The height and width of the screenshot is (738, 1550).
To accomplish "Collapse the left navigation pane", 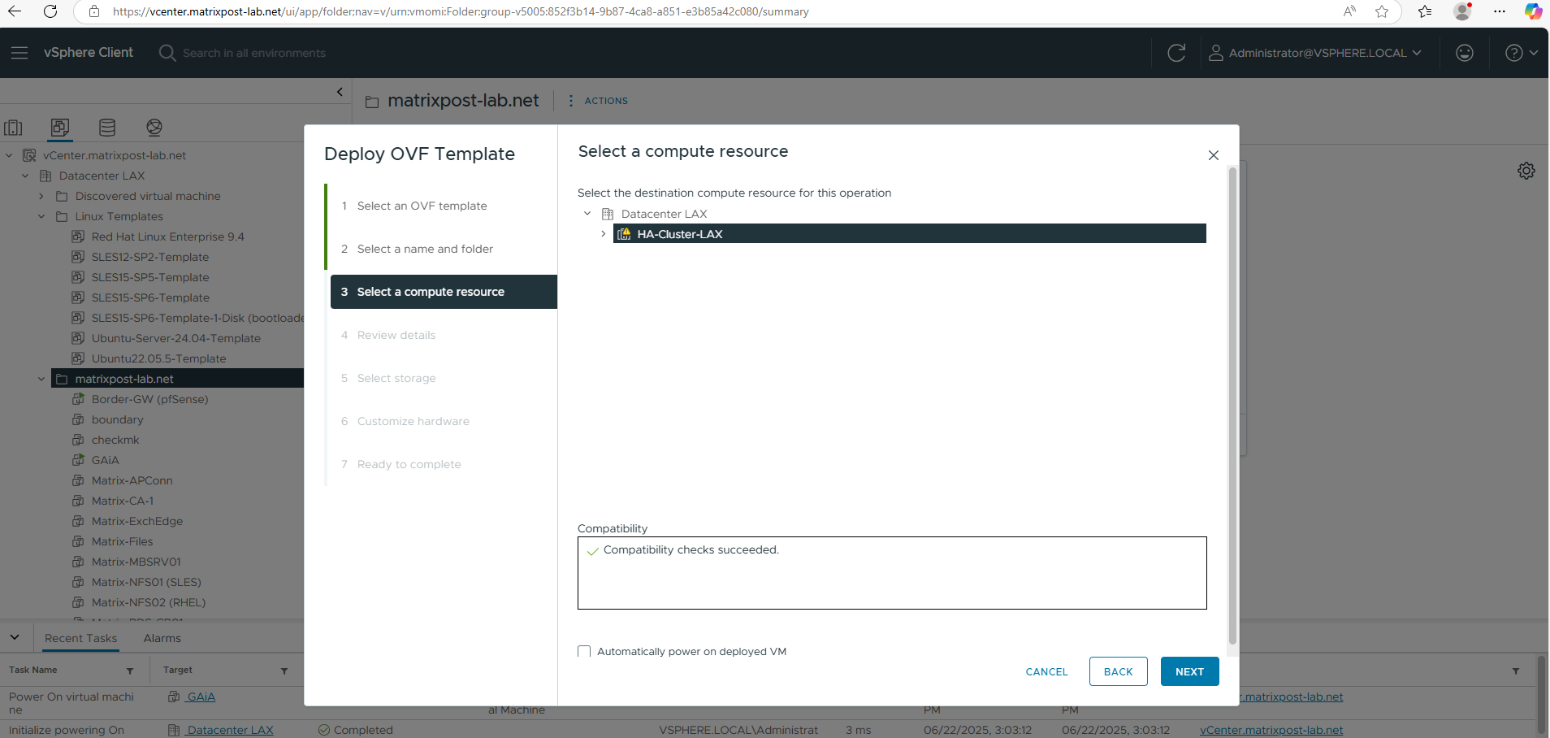I will point(340,92).
